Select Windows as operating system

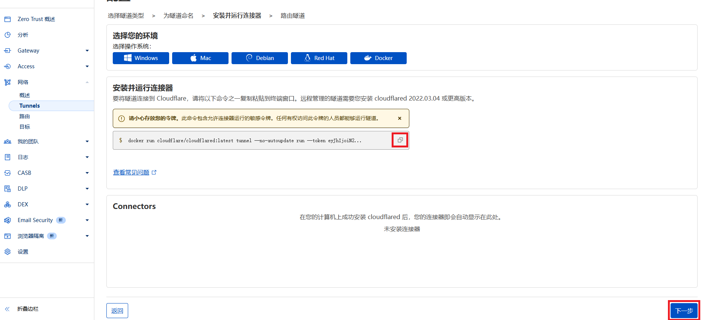[x=141, y=58]
